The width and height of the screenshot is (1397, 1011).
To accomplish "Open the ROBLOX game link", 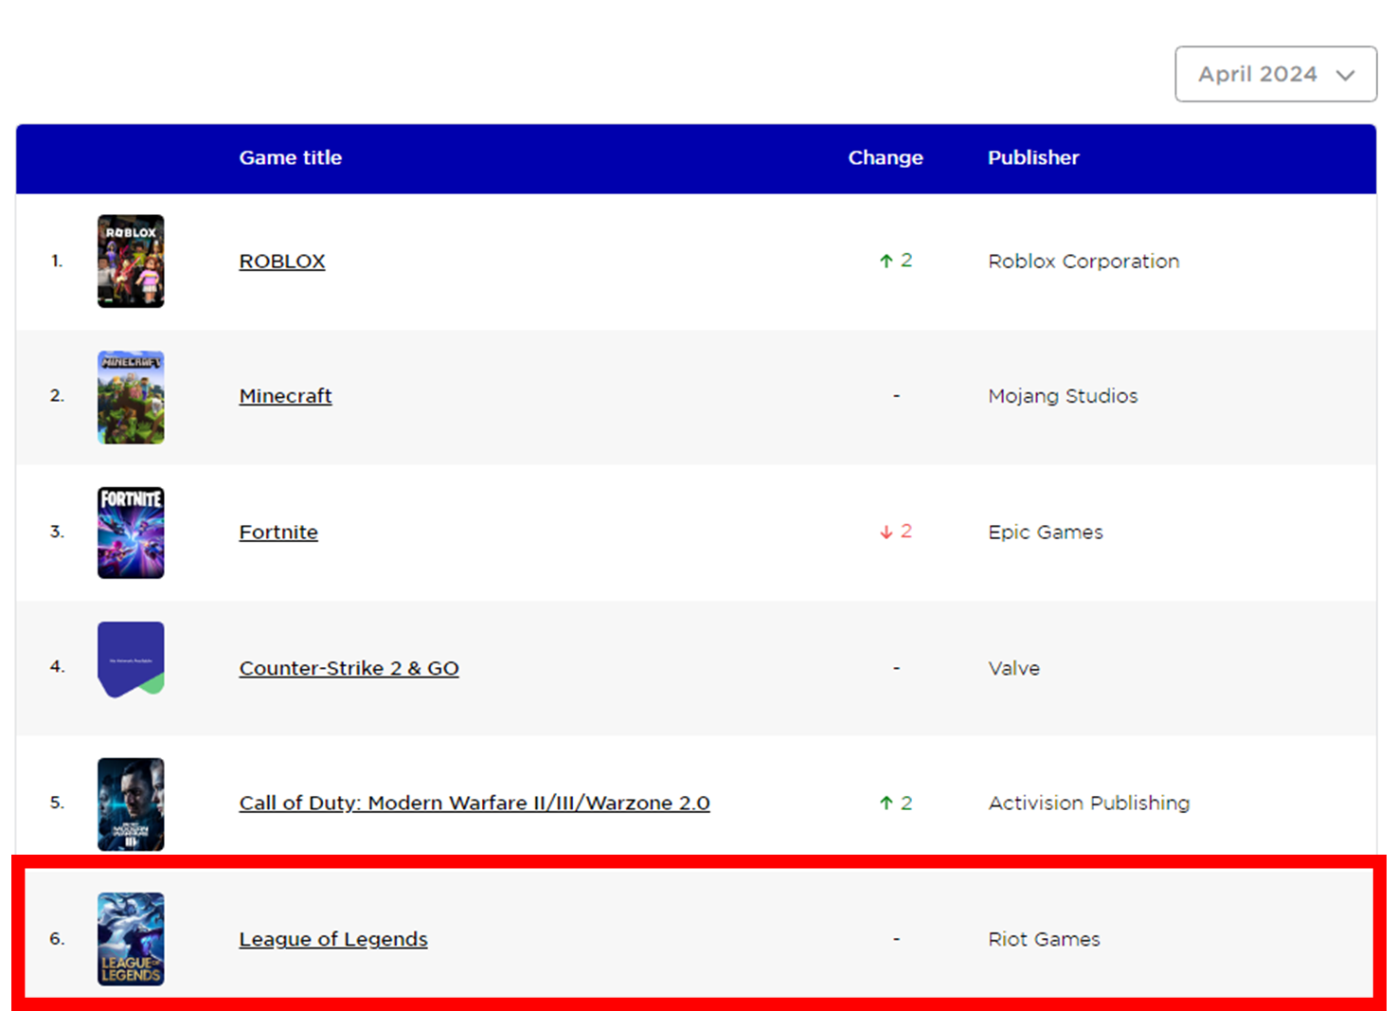I will pyautogui.click(x=282, y=261).
